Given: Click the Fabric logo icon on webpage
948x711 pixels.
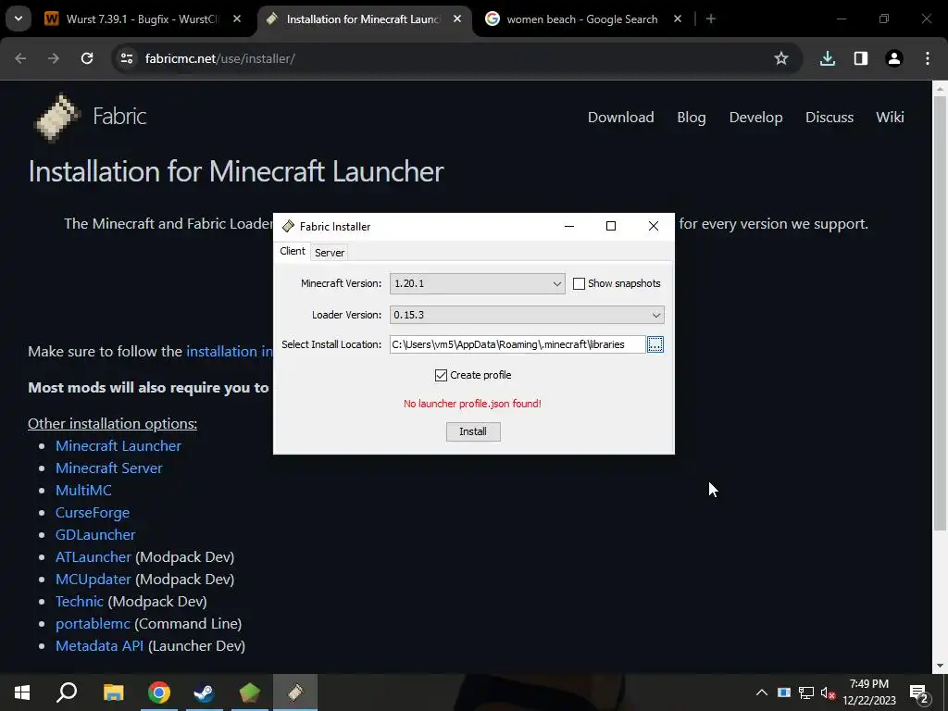Looking at the screenshot, I should click(58, 118).
